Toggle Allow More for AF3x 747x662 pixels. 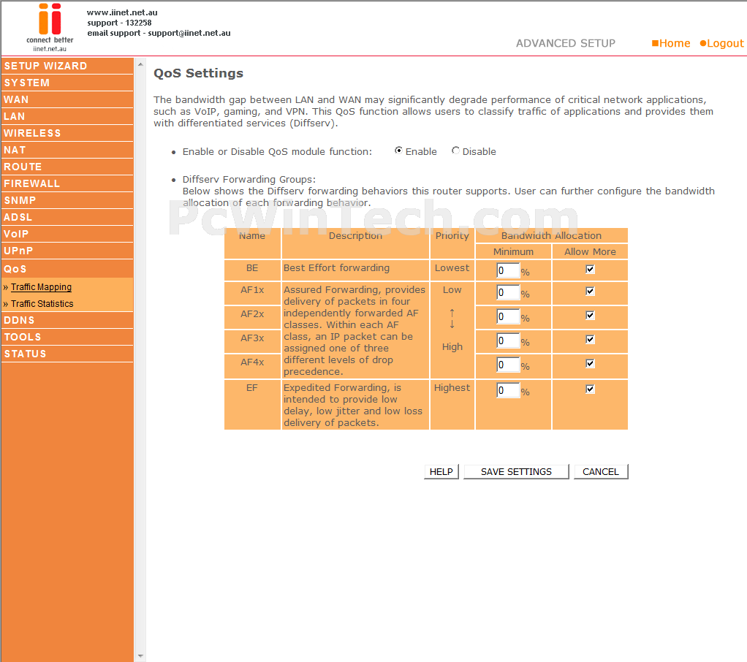(x=590, y=339)
